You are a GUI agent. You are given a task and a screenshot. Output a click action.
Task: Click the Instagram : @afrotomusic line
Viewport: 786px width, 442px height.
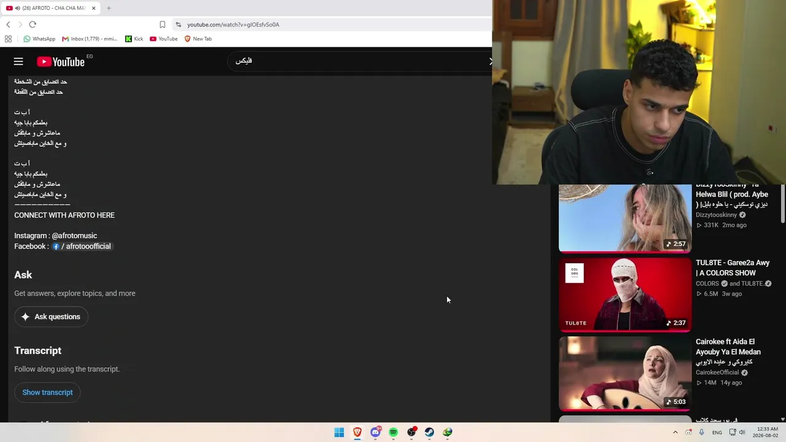tap(55, 236)
